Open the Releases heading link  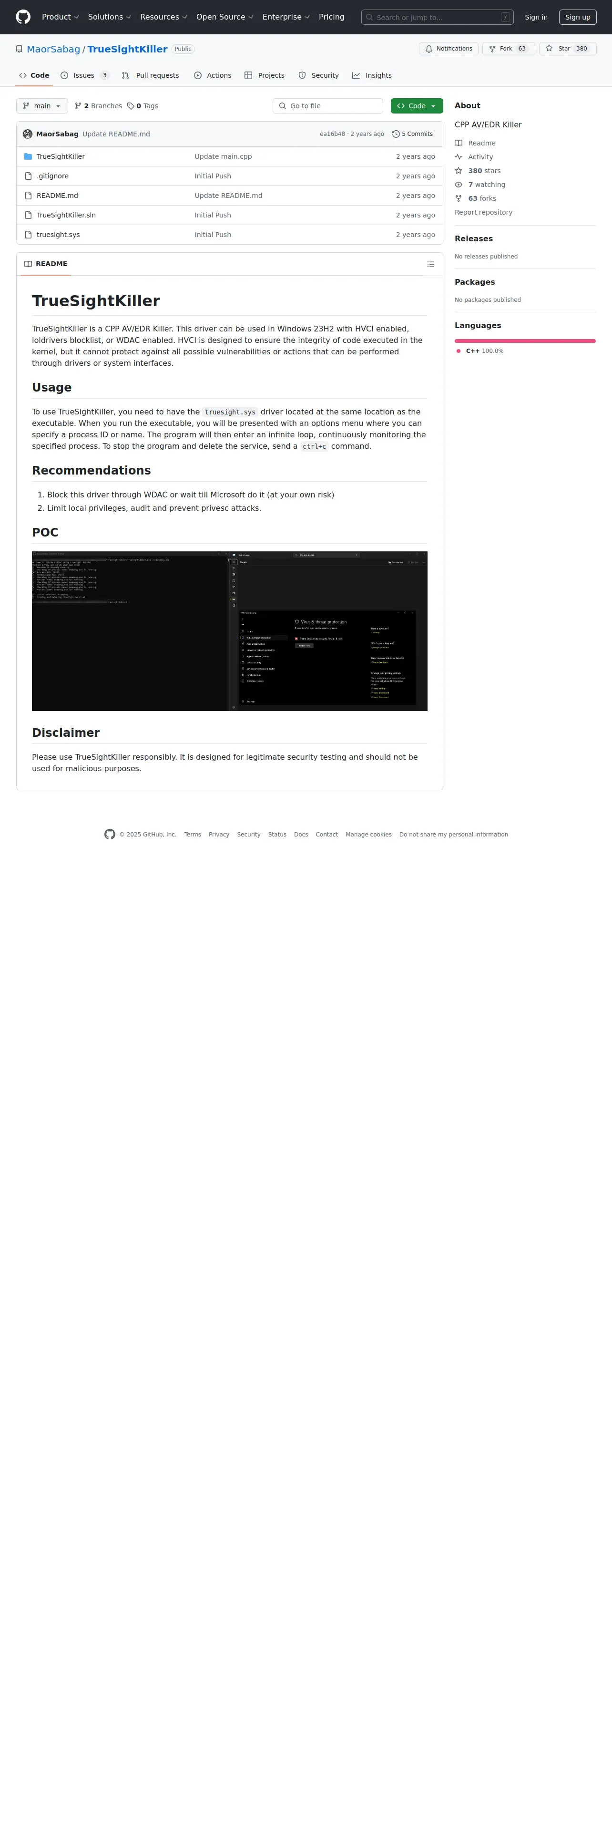click(x=474, y=239)
